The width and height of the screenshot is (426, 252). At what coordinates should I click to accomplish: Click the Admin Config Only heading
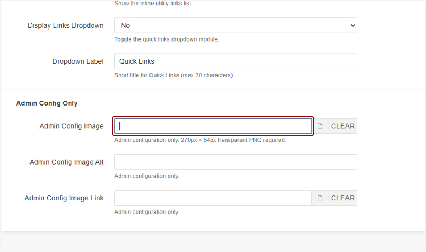coord(47,103)
